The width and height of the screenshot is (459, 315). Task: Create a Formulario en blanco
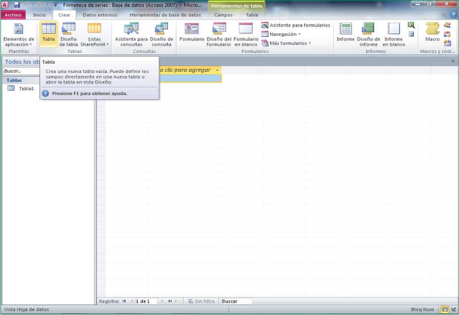246,34
